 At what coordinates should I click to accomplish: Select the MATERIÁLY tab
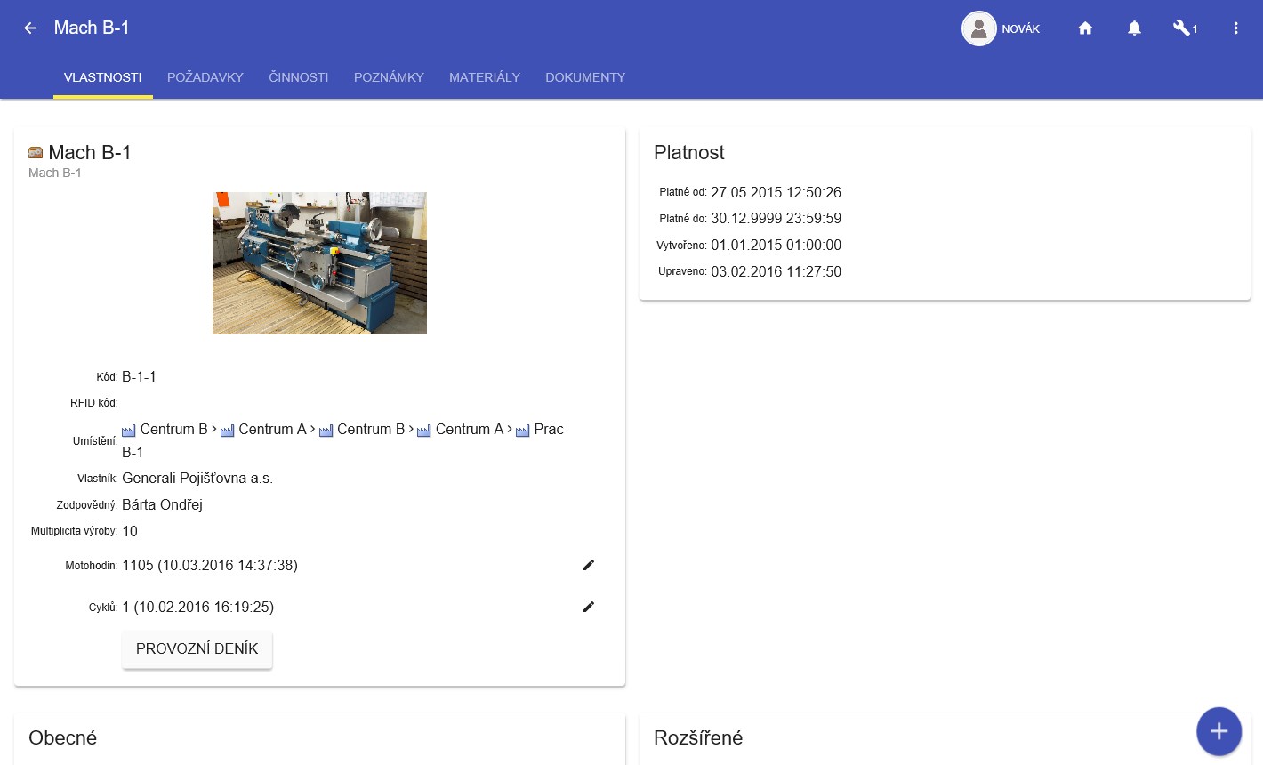485,77
